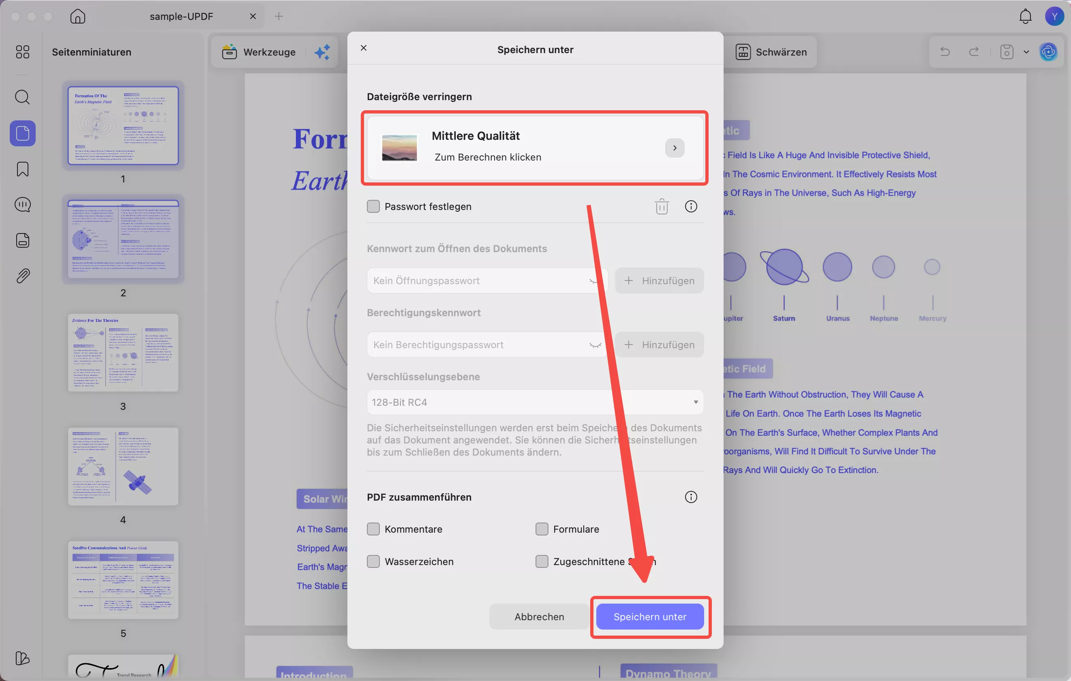
Task: Click the comment panel icon in sidebar
Action: point(22,205)
